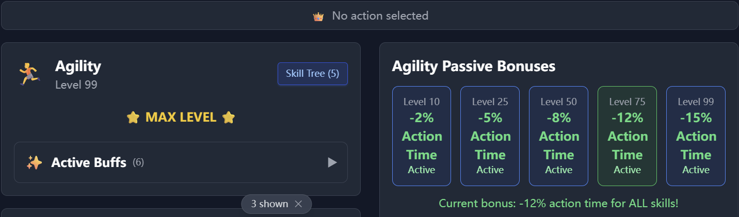Click the sparkles icon beside Active Buffs
This screenshot has width=739, height=217.
34,163
